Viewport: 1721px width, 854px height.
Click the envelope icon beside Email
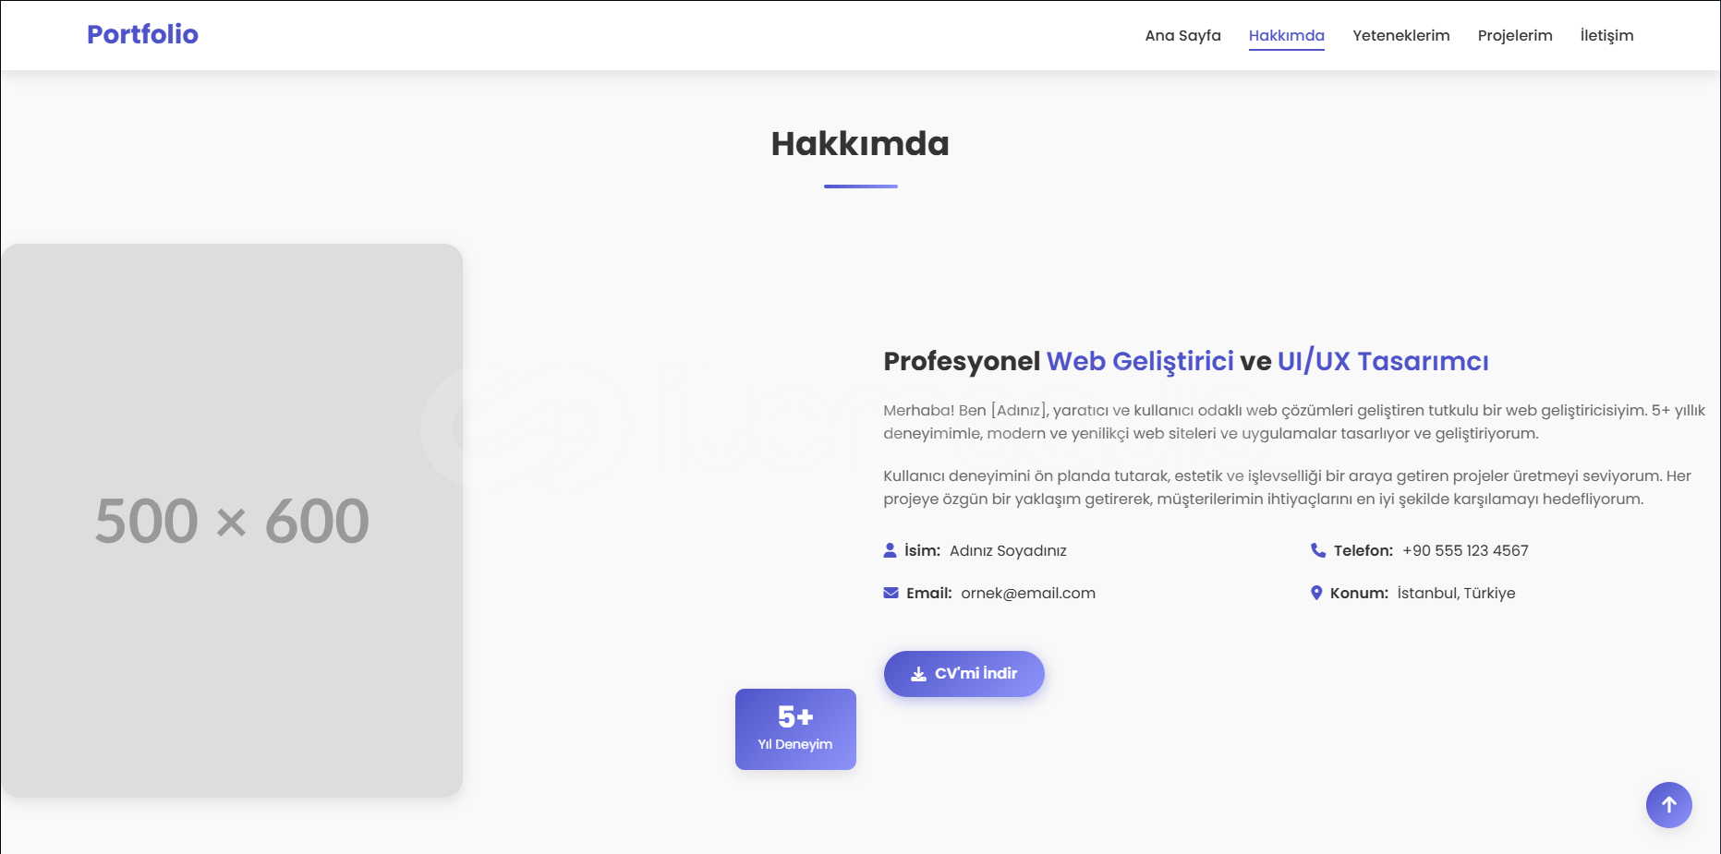[x=891, y=593]
